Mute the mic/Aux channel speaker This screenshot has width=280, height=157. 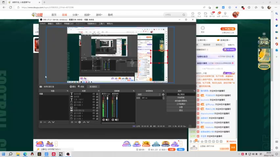(107, 120)
